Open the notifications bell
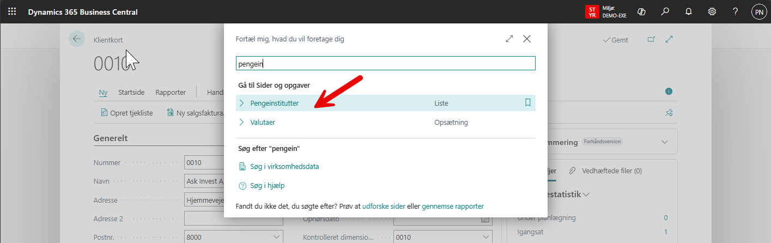The image size is (771, 243). (688, 11)
